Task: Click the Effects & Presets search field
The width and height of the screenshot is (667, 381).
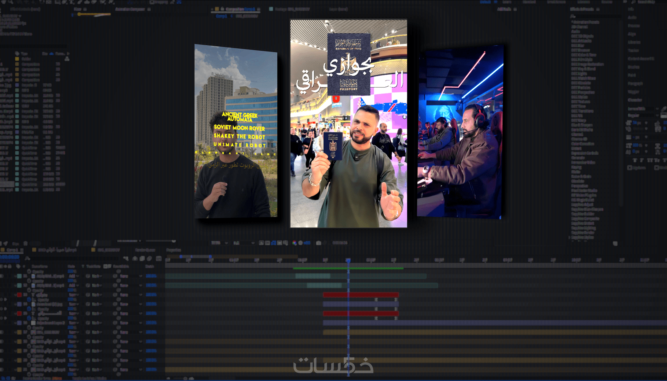Action: [x=596, y=16]
